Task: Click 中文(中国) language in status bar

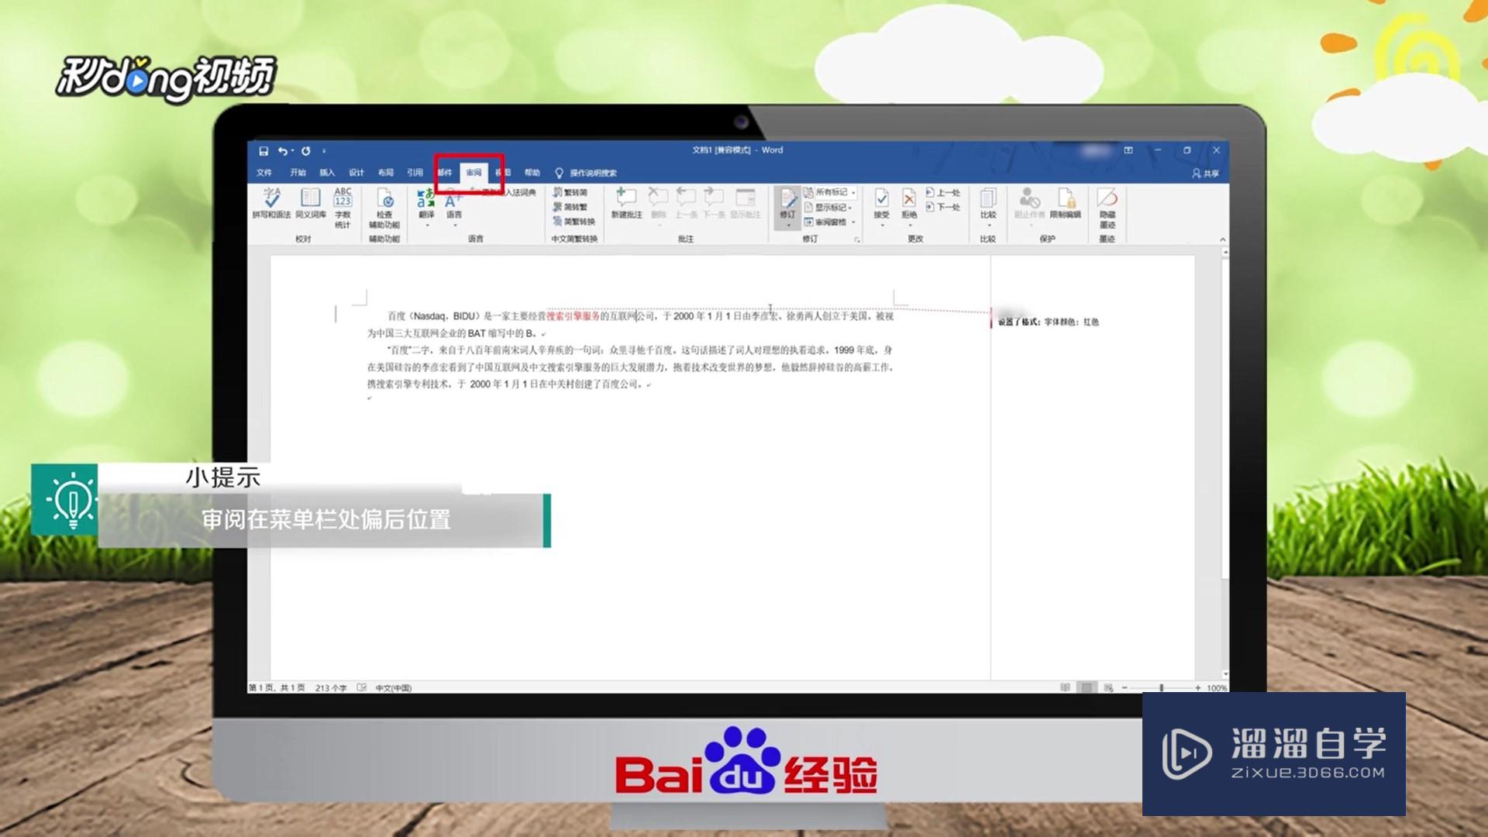Action: coord(394,687)
